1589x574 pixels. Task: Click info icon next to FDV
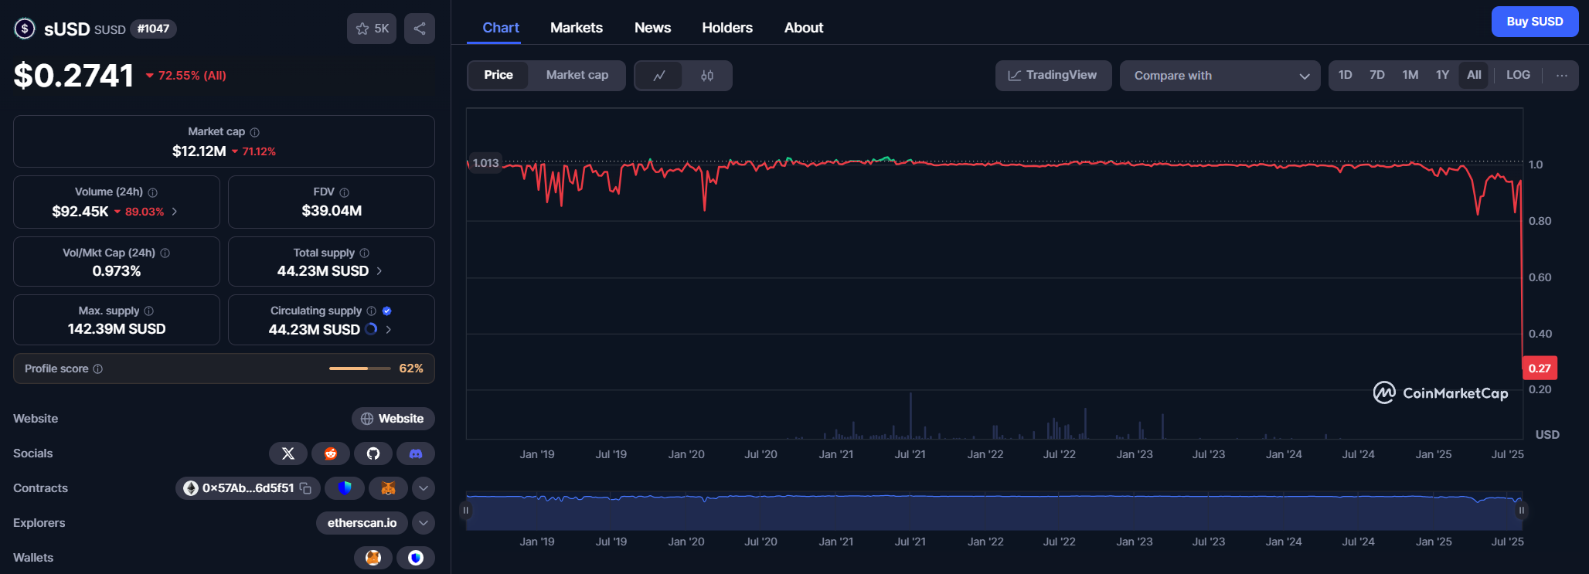click(x=345, y=192)
